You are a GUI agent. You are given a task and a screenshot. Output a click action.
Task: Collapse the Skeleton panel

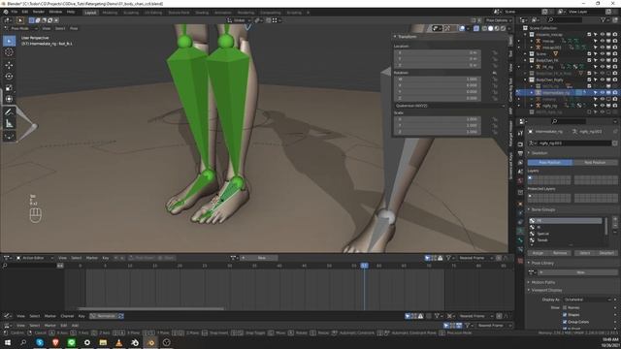coord(529,153)
